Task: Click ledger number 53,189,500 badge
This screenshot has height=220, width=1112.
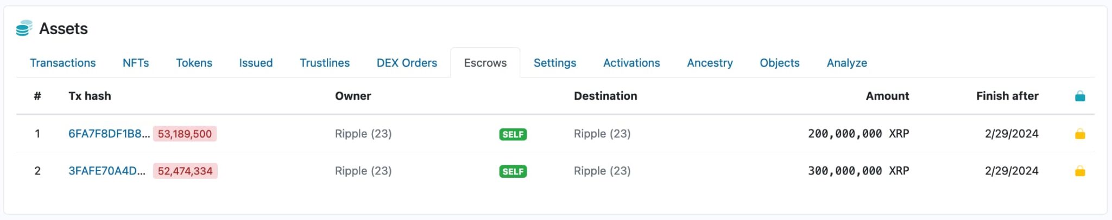Action: (185, 134)
